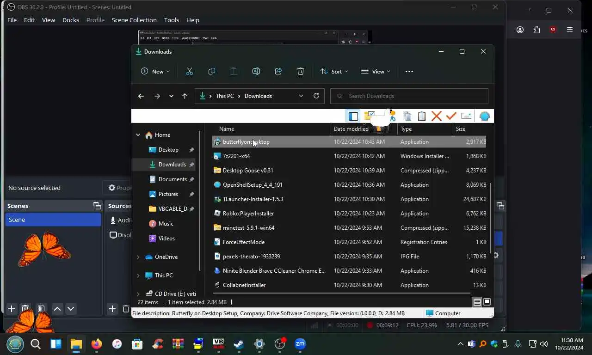
Task: Open the OBS Tools menu
Action: (172, 20)
